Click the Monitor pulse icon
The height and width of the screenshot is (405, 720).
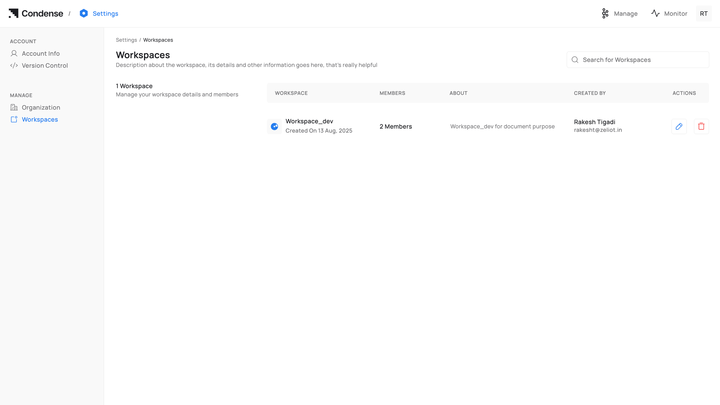655,13
